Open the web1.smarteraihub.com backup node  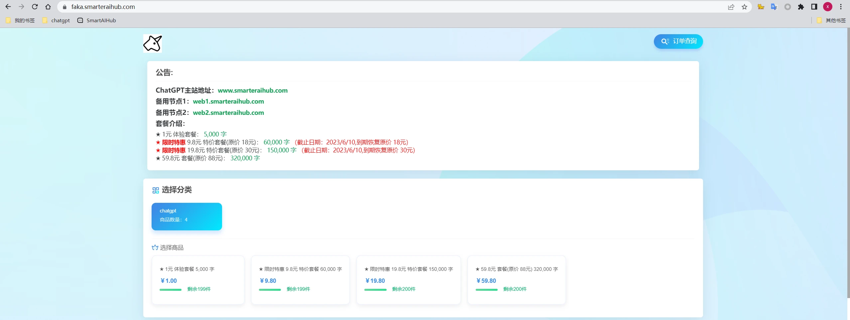[x=228, y=101]
